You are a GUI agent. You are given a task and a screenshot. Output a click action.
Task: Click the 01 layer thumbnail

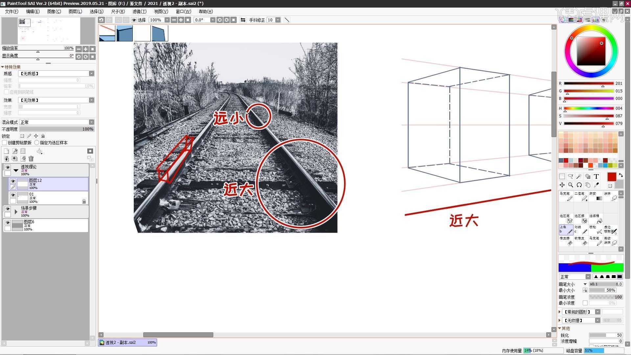tap(22, 198)
